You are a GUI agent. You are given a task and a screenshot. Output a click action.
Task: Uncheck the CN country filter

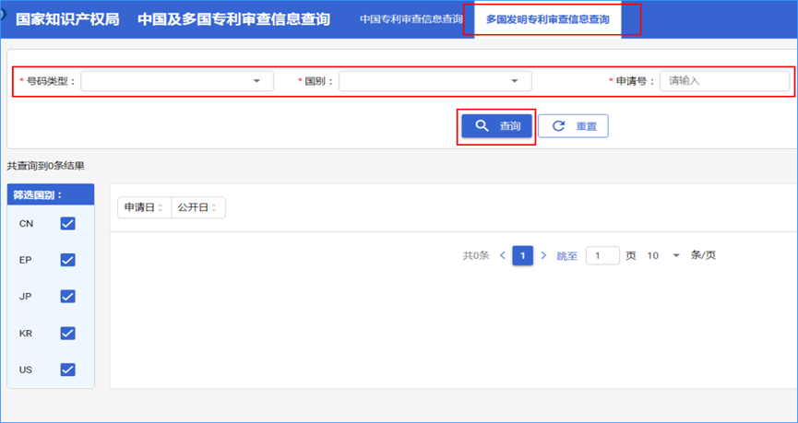pyautogui.click(x=67, y=223)
